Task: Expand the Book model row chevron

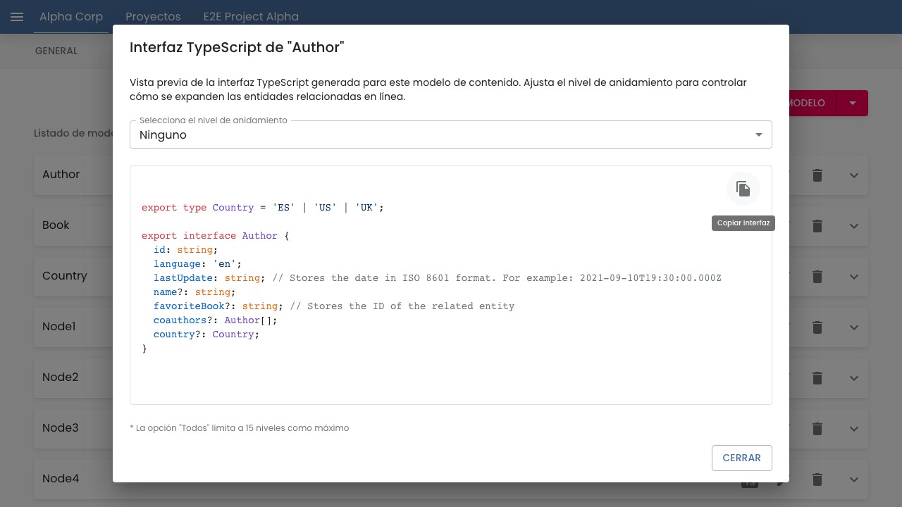Action: (854, 226)
